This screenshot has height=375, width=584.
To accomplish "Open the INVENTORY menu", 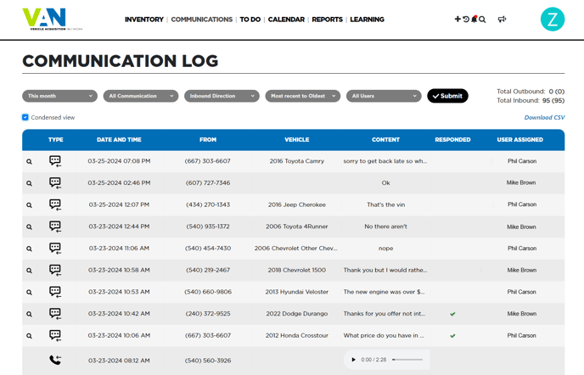I will coord(143,20).
